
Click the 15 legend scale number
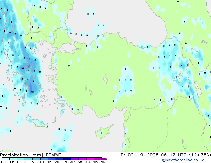point(49,162)
